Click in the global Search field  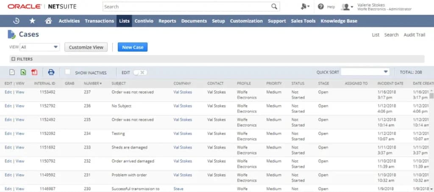pos(186,7)
